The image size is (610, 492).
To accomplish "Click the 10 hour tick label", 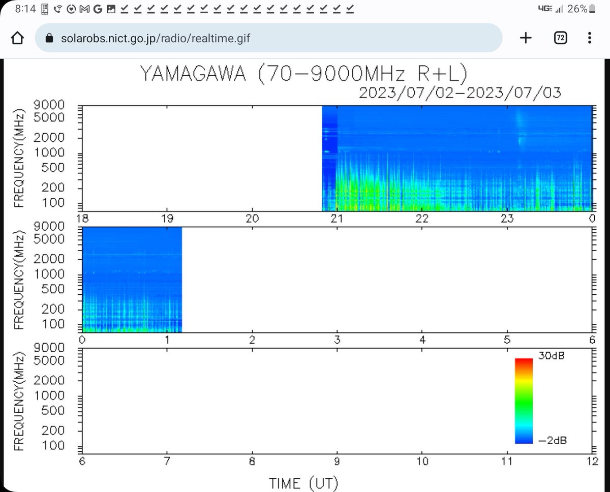I will click(422, 462).
